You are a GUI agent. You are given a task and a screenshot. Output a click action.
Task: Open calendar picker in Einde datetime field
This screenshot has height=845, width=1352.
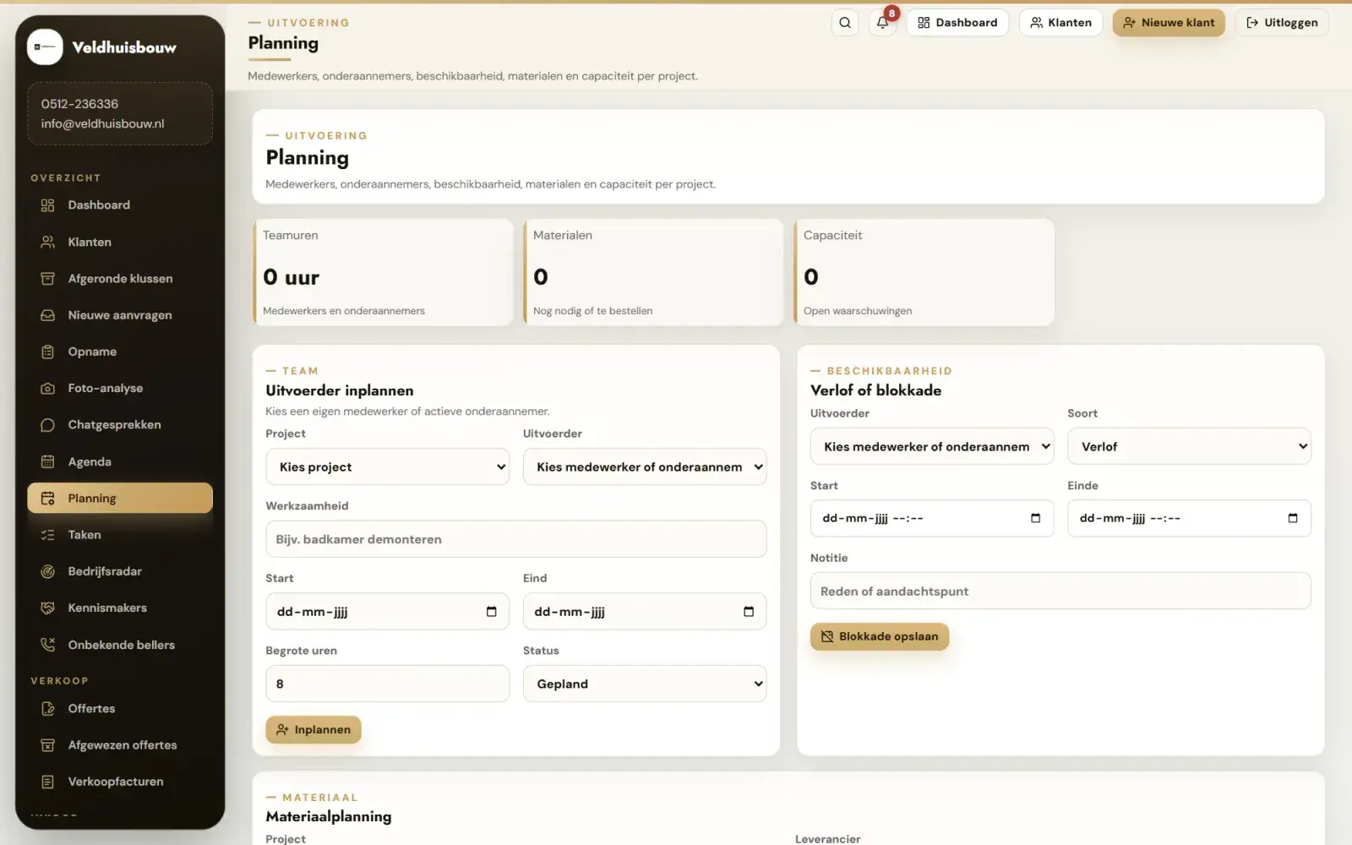(x=1293, y=518)
